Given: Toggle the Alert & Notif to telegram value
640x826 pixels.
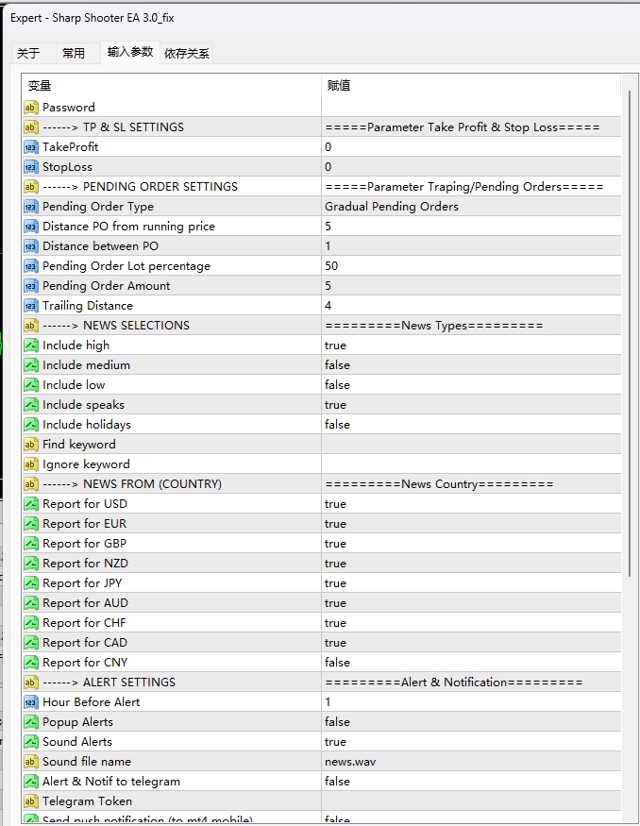Looking at the screenshot, I should (471, 782).
